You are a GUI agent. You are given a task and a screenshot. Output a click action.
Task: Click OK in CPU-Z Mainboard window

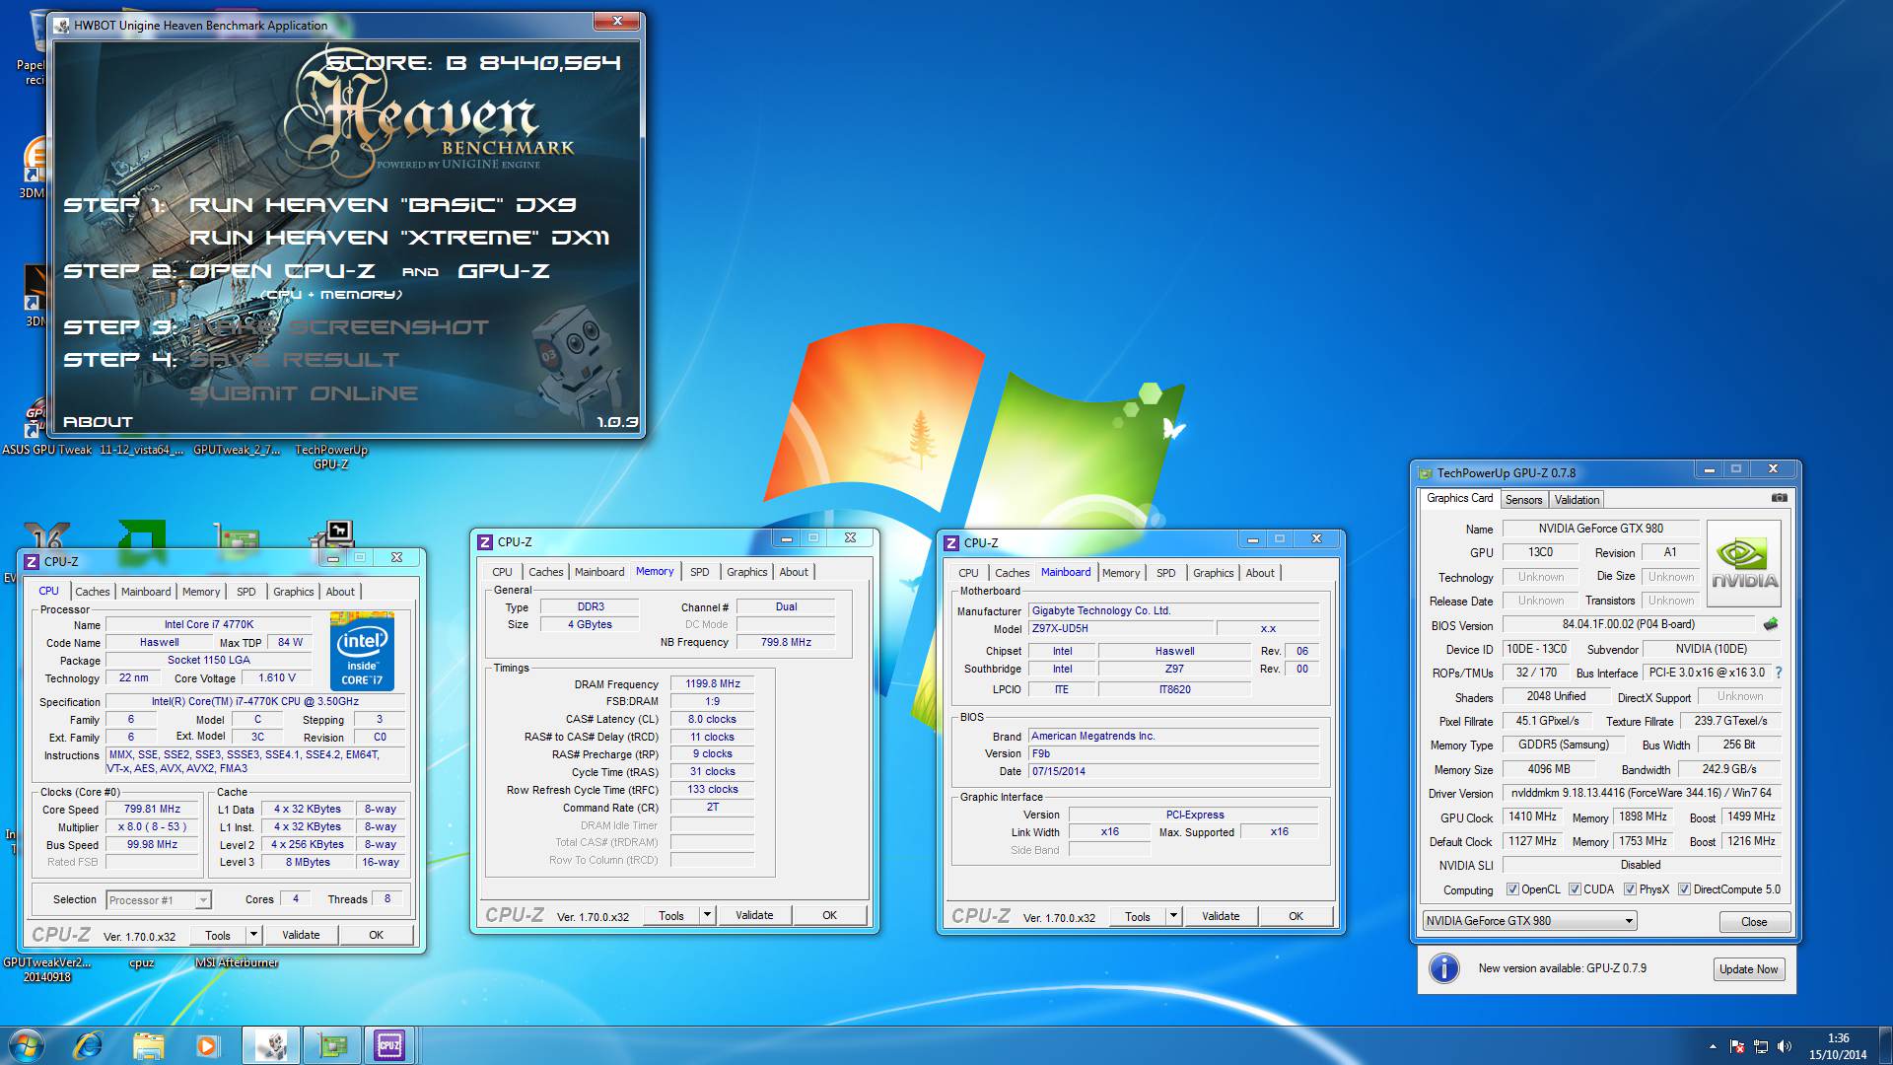tap(1296, 916)
